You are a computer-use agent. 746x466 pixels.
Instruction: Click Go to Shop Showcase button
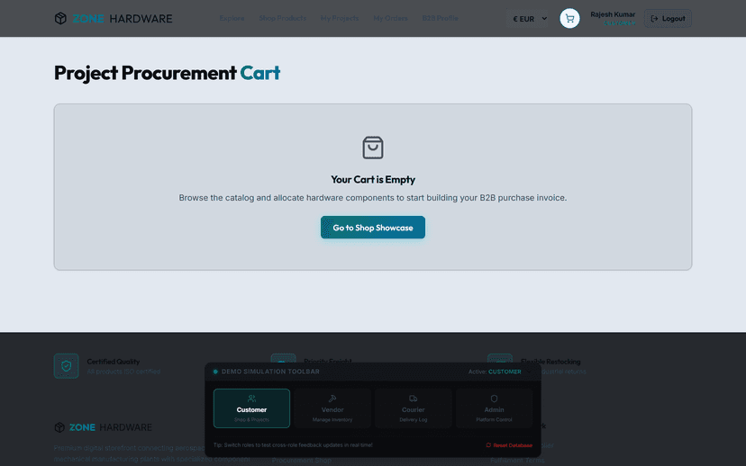point(373,228)
